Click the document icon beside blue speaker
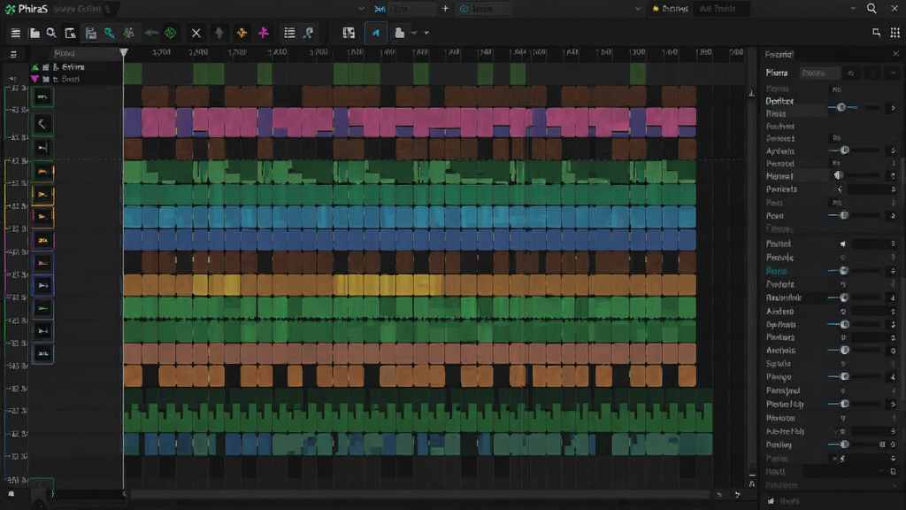 click(x=399, y=33)
